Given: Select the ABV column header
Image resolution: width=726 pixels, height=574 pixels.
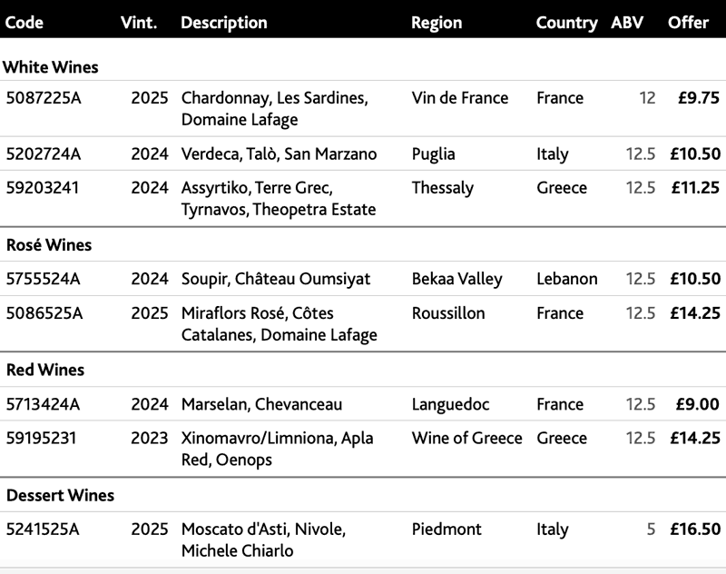Looking at the screenshot, I should 627,22.
